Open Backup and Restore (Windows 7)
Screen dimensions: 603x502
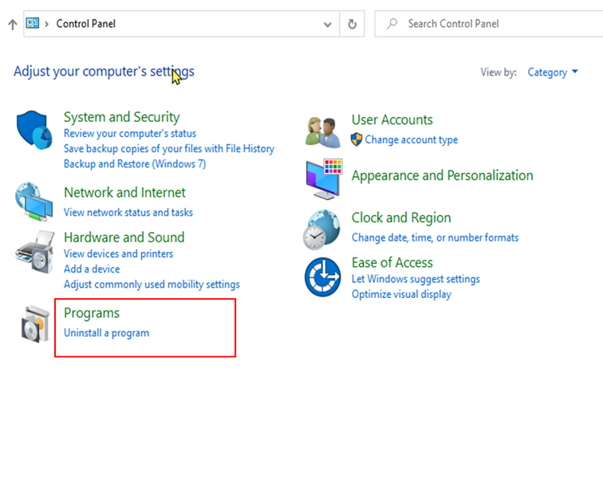coord(135,164)
